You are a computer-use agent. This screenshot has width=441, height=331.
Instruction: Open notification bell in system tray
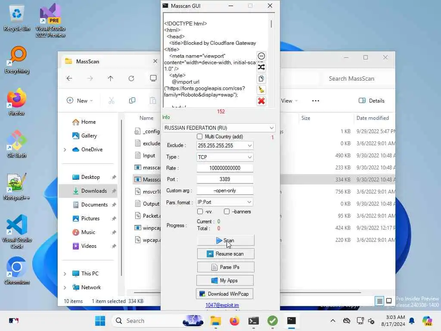[x=412, y=321]
